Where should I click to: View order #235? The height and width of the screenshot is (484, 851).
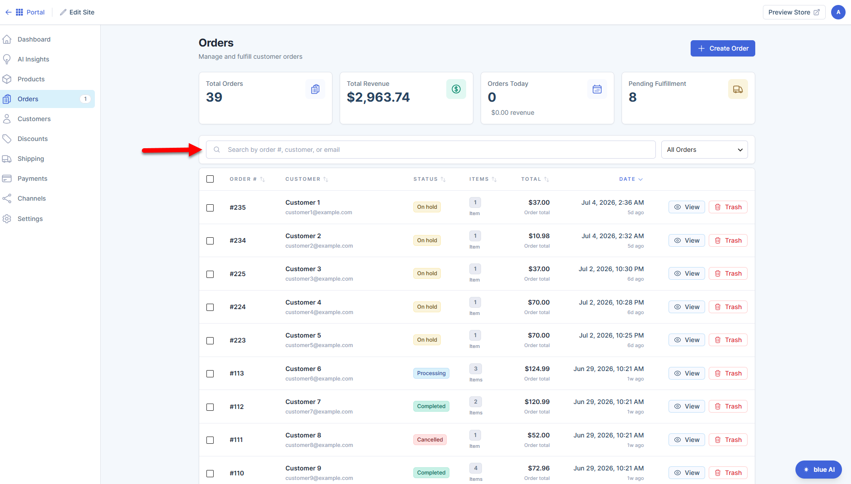coord(687,207)
